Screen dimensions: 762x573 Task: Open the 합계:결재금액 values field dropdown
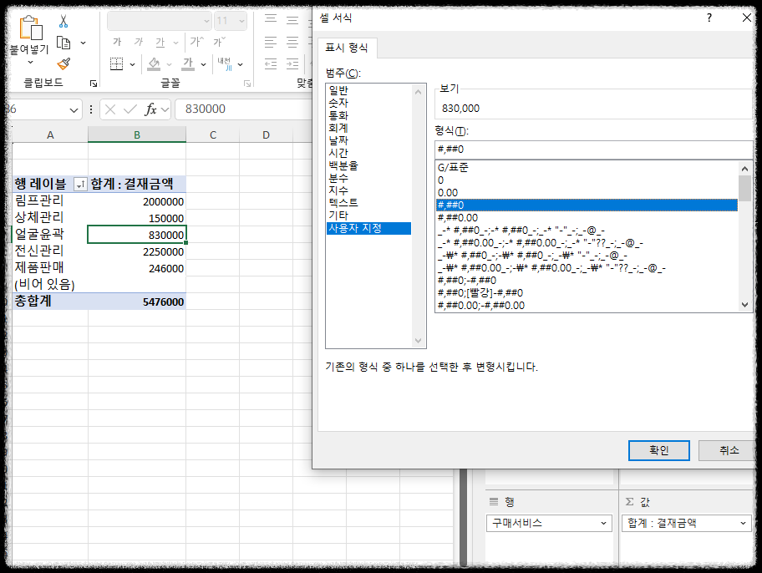[743, 523]
